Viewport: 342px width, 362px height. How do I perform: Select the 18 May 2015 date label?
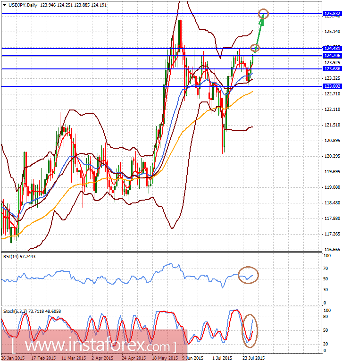pyautogui.click(x=165, y=358)
